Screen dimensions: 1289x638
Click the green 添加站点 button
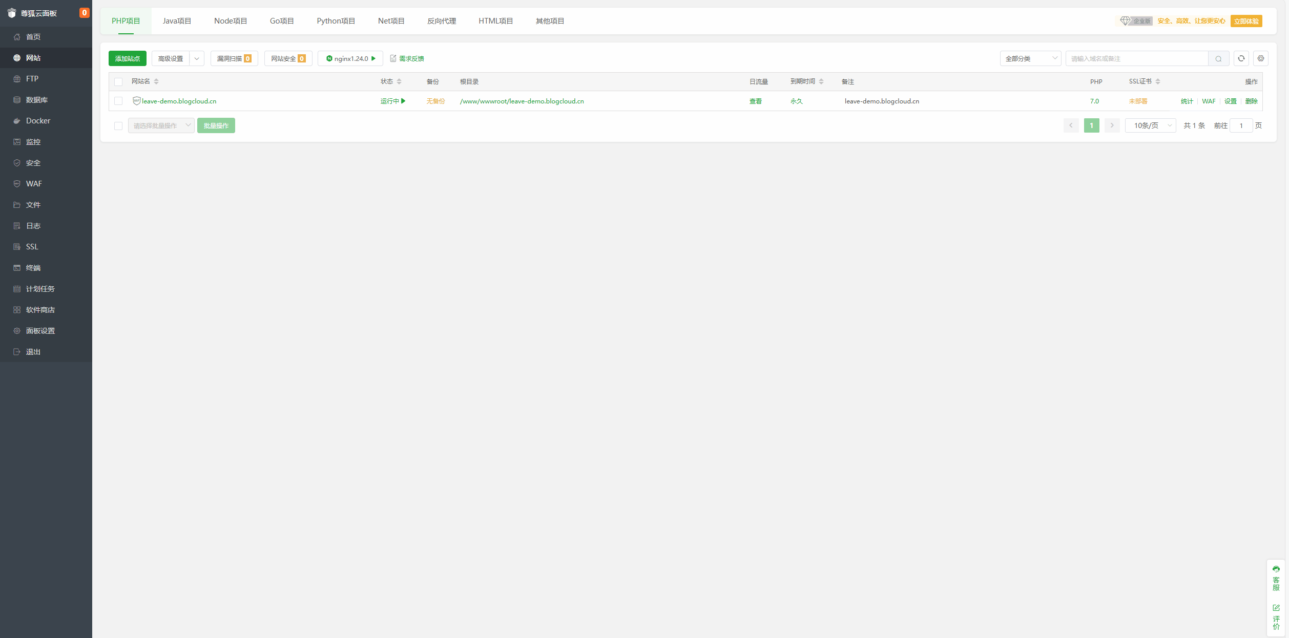127,58
